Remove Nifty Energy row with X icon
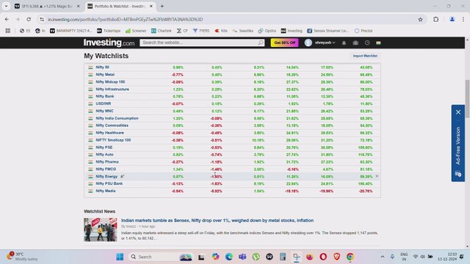The image size is (470, 264). click(x=377, y=176)
